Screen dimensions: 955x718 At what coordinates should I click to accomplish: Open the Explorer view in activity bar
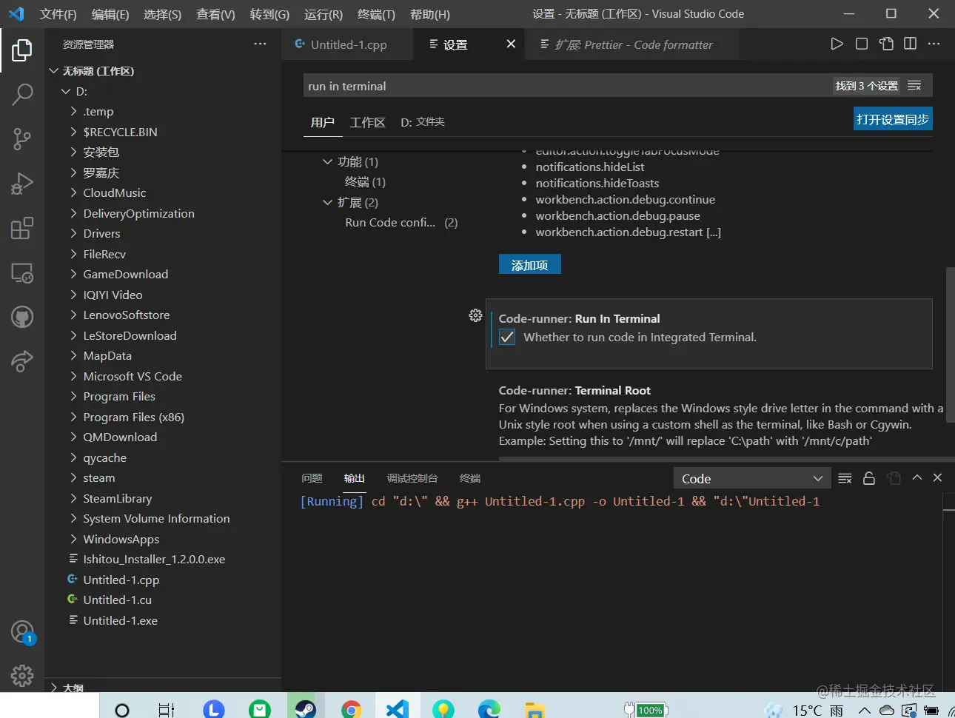(x=22, y=50)
